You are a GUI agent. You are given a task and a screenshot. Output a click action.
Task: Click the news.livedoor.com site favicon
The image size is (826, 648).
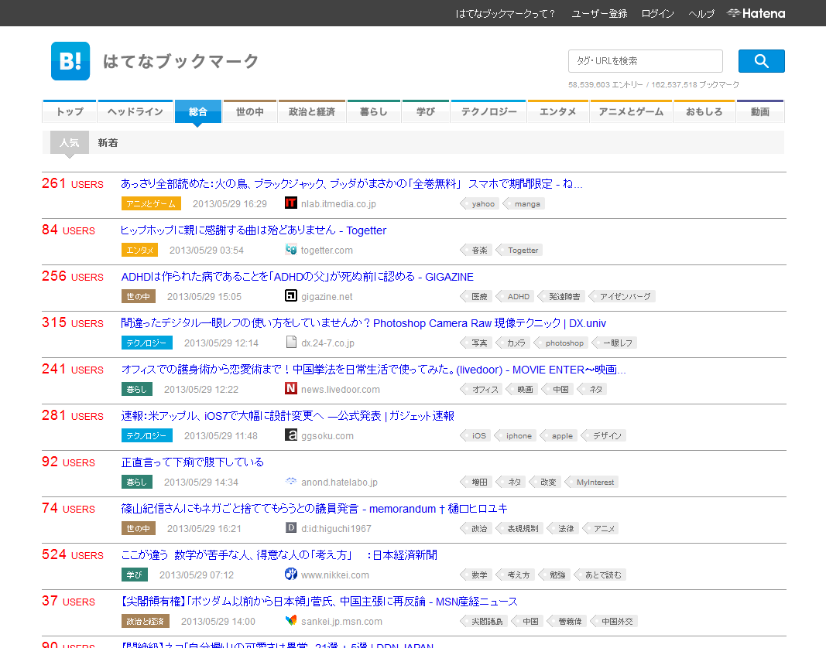coord(291,388)
